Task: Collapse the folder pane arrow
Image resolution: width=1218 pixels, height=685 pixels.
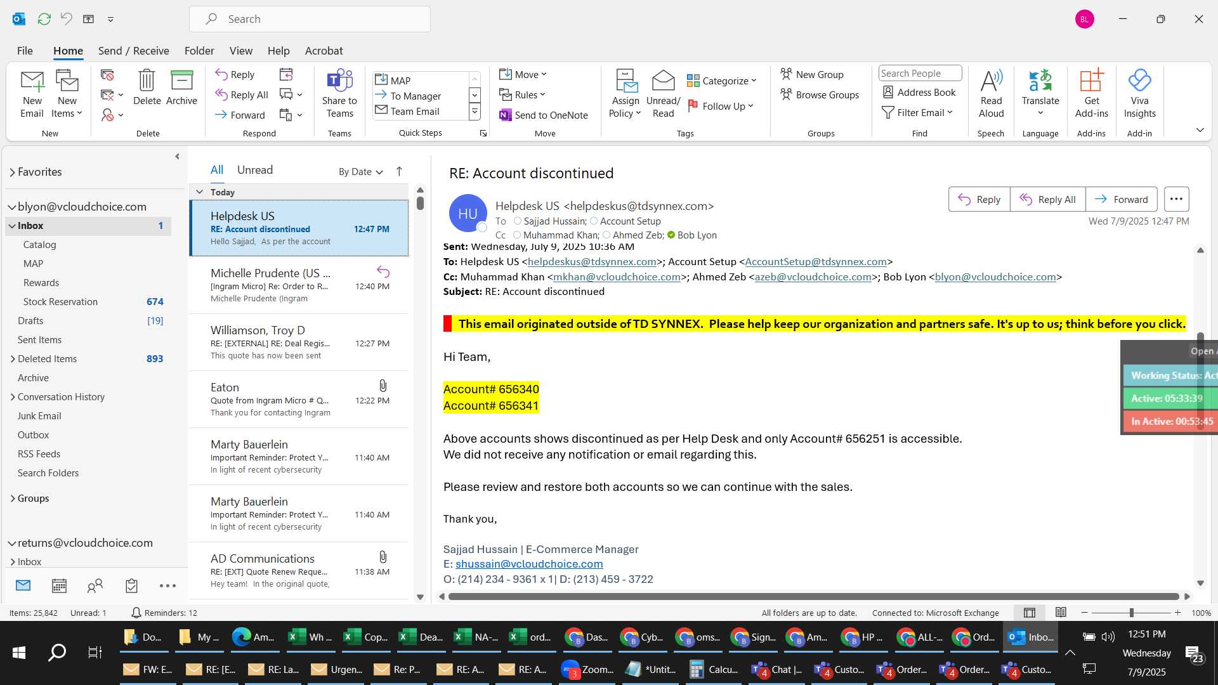Action: coord(177,156)
